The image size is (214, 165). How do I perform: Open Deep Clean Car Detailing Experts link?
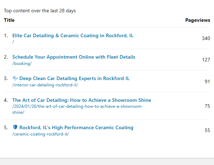(74, 79)
